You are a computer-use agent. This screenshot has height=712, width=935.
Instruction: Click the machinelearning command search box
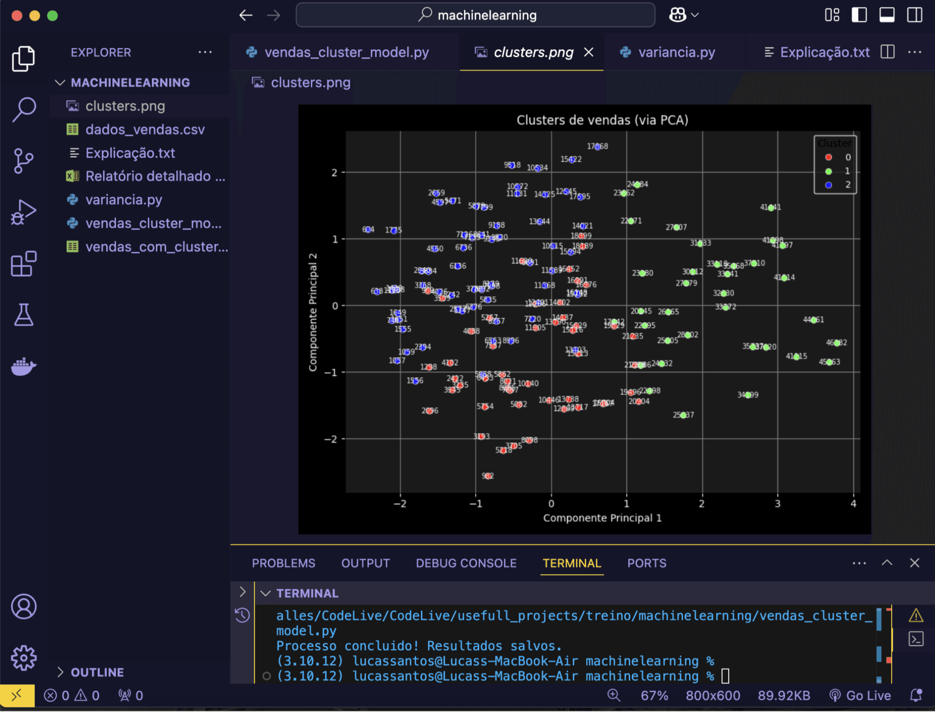[x=476, y=15]
